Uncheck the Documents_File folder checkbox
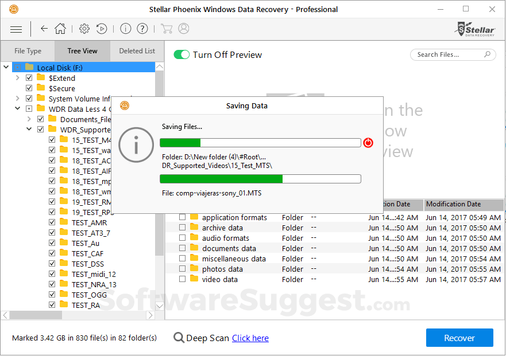Image resolution: width=506 pixels, height=356 pixels. click(40, 119)
